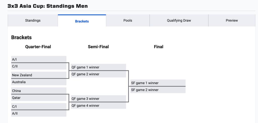
Task: Click the A/II quarter-final slot
Action: [x=39, y=113]
